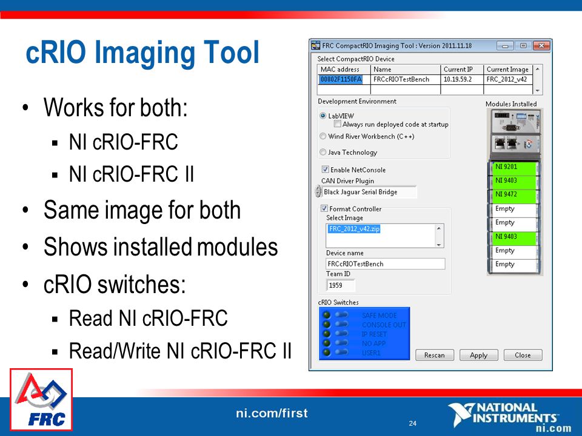Click the CAN Driver Plugin increment/decrement arrows

point(318,192)
